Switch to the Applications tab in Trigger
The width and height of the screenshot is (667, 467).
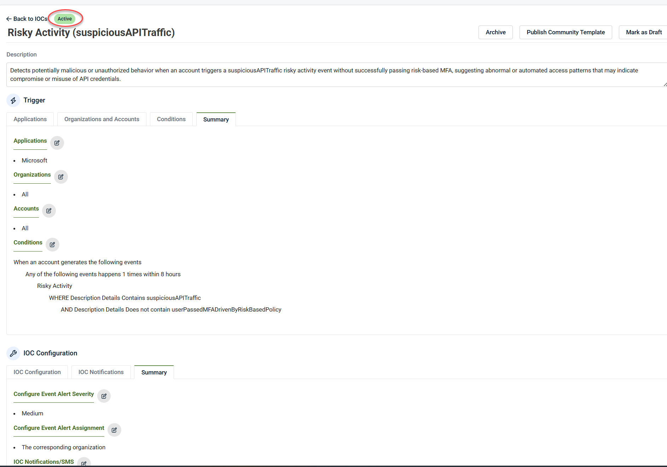[30, 119]
